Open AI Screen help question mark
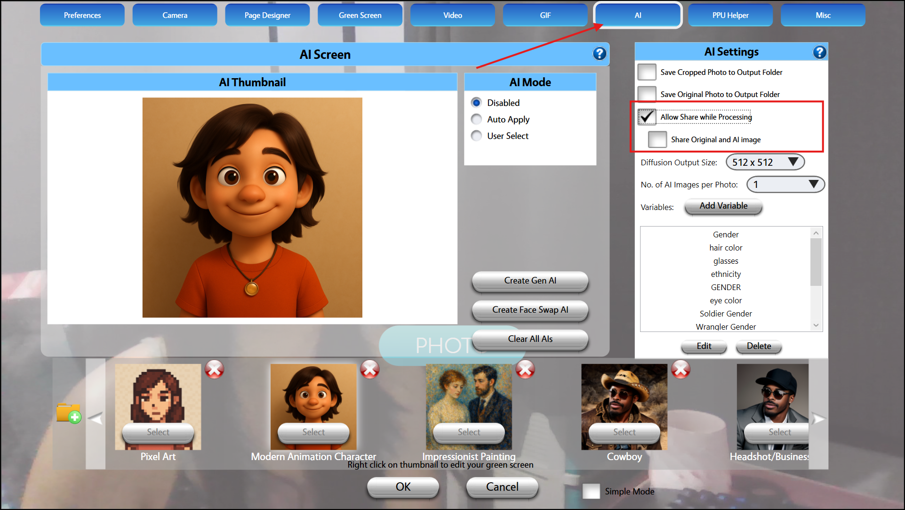 pos(599,54)
